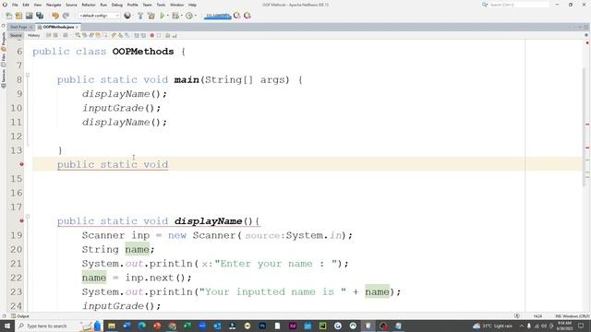Open Adobe XD from the taskbar

coord(293,326)
